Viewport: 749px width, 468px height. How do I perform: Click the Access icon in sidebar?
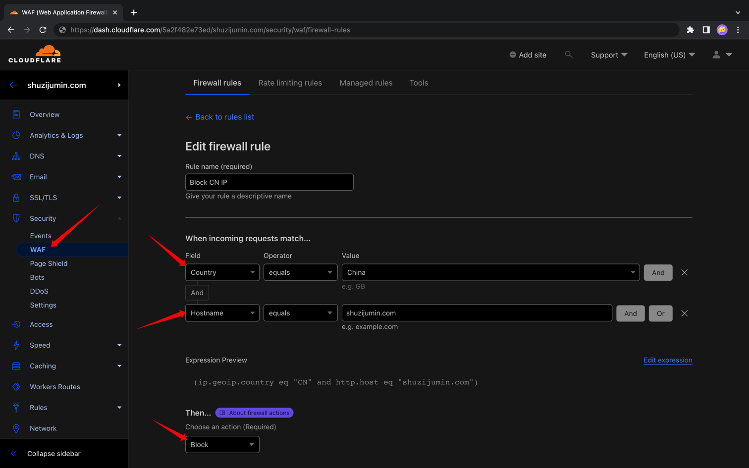point(16,324)
